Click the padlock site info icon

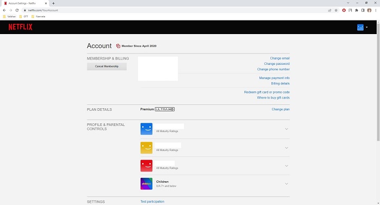tap(25, 10)
